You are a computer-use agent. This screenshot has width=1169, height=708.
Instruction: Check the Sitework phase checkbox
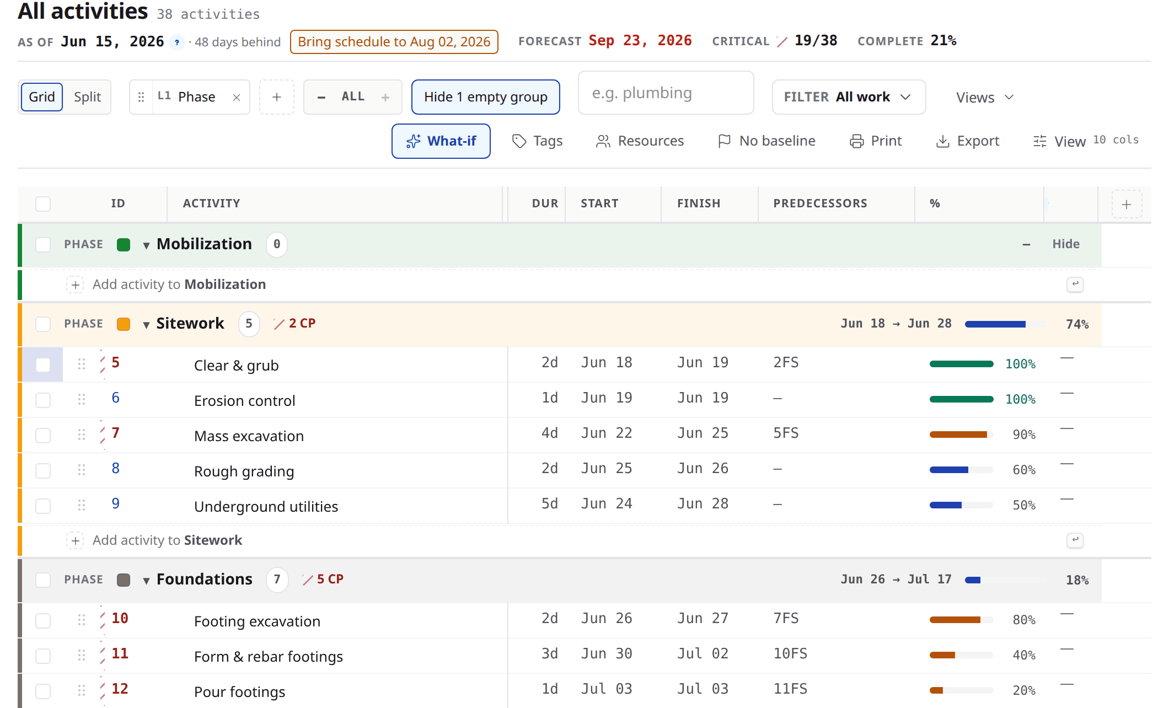tap(43, 324)
